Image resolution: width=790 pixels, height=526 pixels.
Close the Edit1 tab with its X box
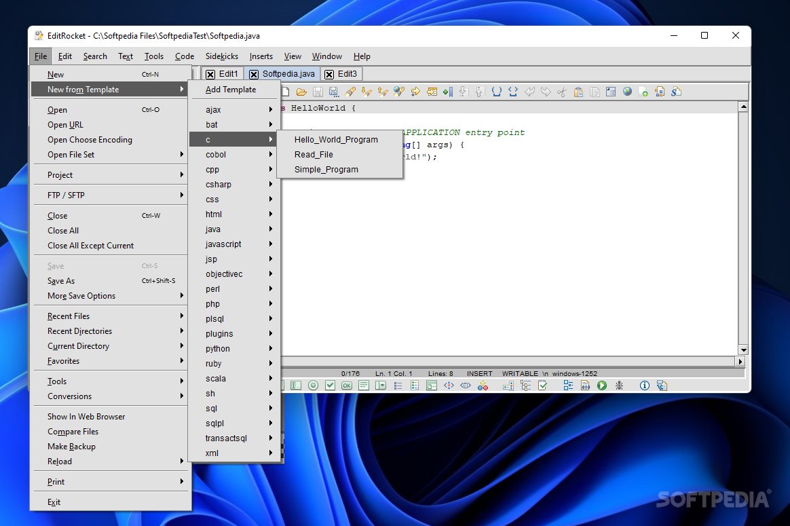[x=210, y=75]
